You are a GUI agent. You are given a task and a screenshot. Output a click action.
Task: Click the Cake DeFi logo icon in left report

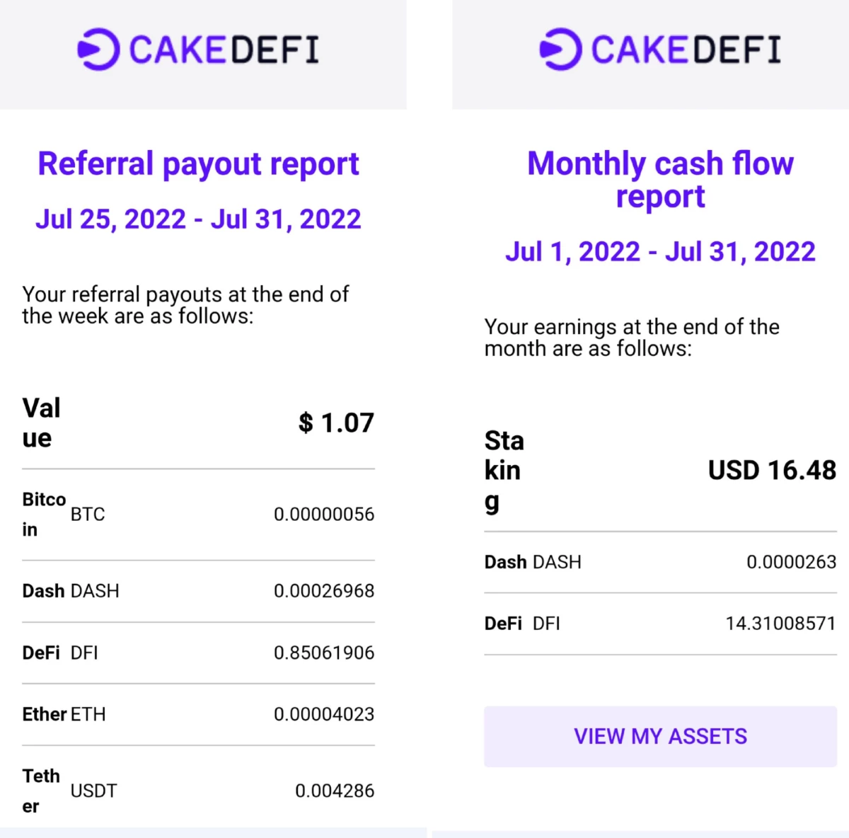pos(98,50)
